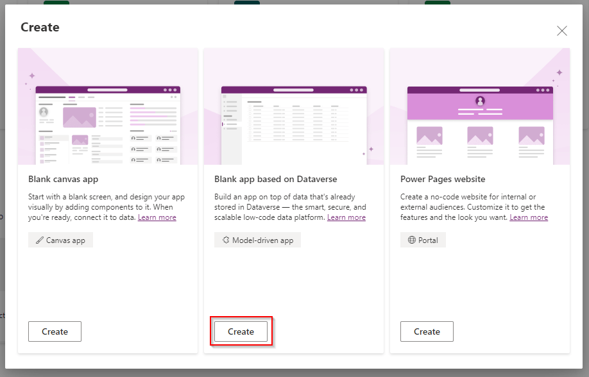The width and height of the screenshot is (589, 377).
Task: Click the Power Pages website heading
Action: 443,179
